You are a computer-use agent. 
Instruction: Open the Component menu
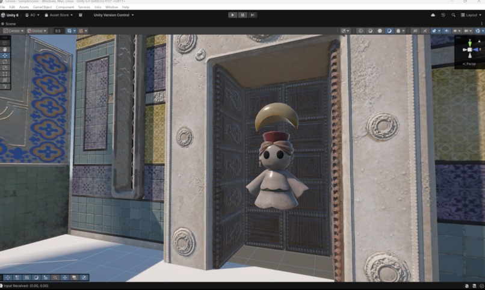click(x=64, y=7)
